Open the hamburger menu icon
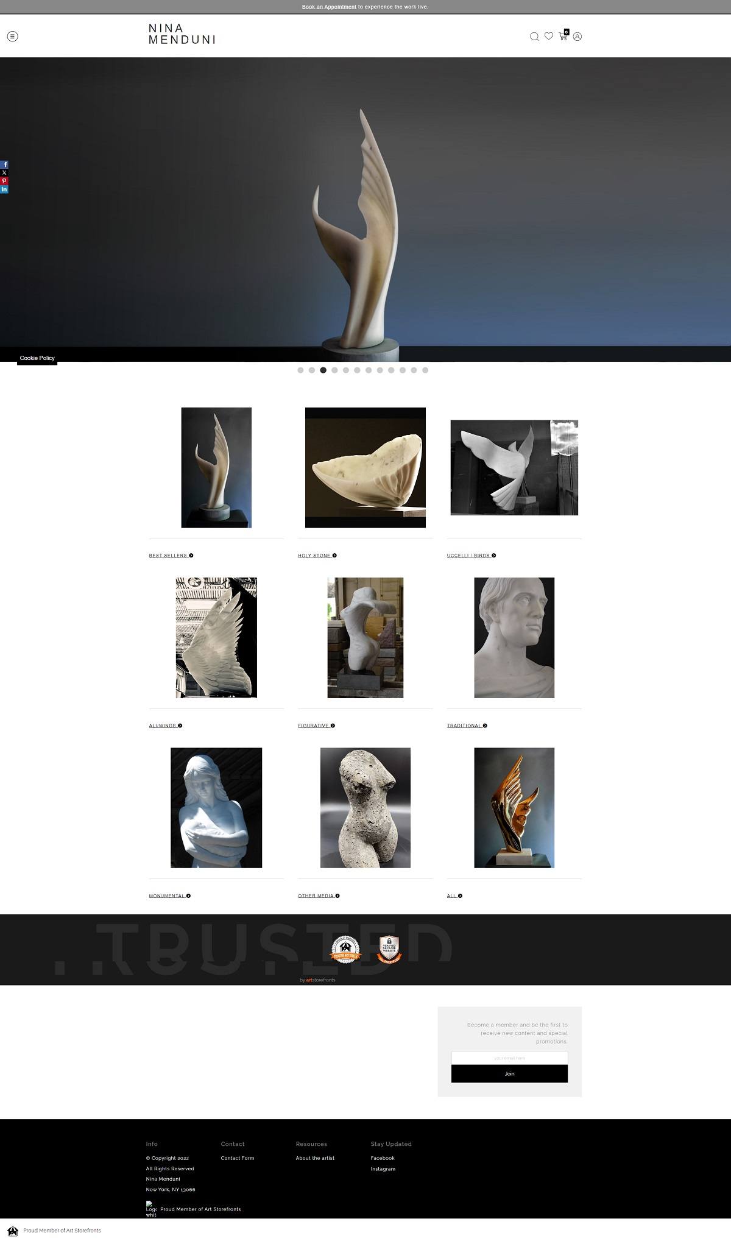Viewport: 731px width, 1244px height. [12, 37]
